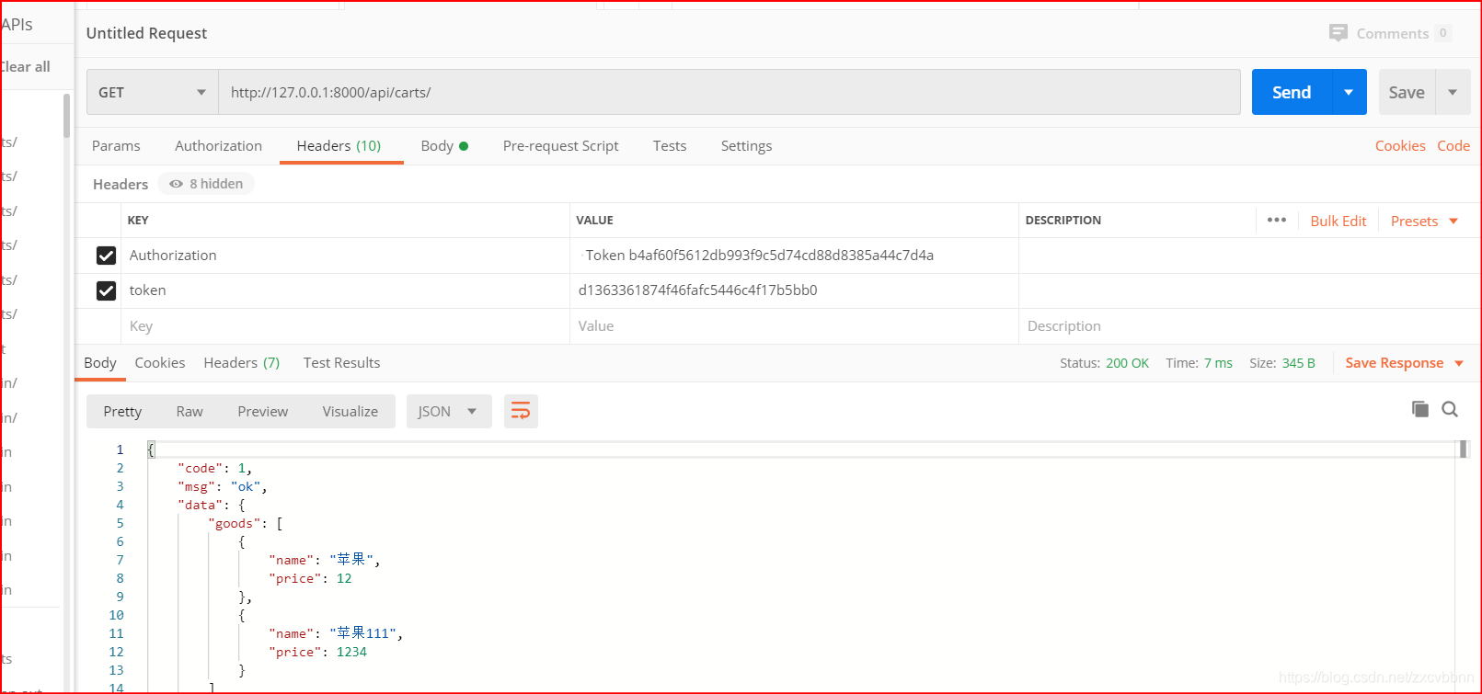The height and width of the screenshot is (694, 1482).
Task: Expand the Save button dropdown arrow
Action: click(1453, 92)
